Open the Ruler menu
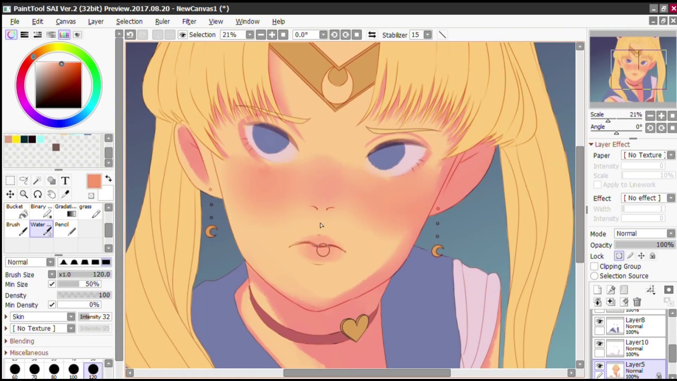Viewport: 677px width, 381px height. [x=162, y=22]
